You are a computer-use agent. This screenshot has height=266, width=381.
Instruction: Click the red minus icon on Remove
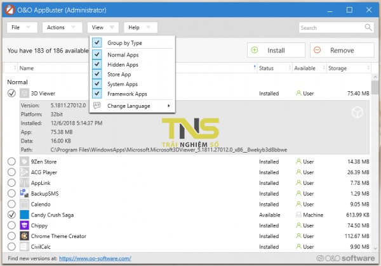pyautogui.click(x=317, y=50)
